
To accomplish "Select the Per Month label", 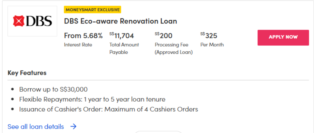I will [212, 45].
